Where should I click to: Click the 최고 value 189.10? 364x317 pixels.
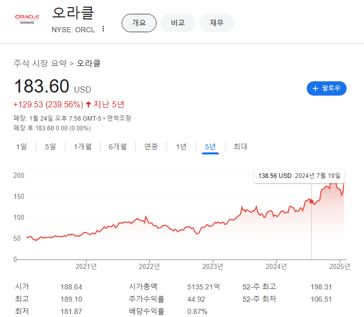71,299
